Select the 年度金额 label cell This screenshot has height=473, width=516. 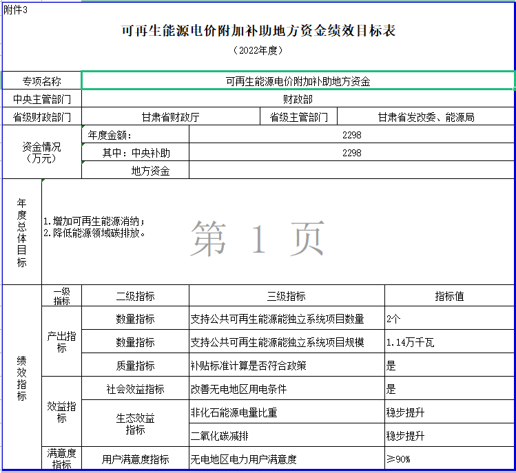tap(135, 135)
